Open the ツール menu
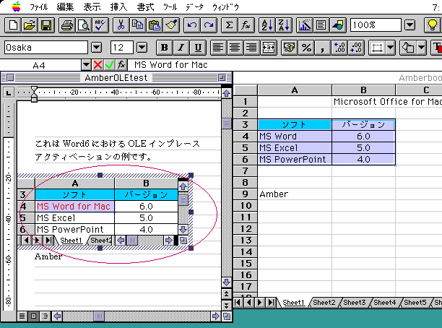442x328 pixels. click(170, 7)
